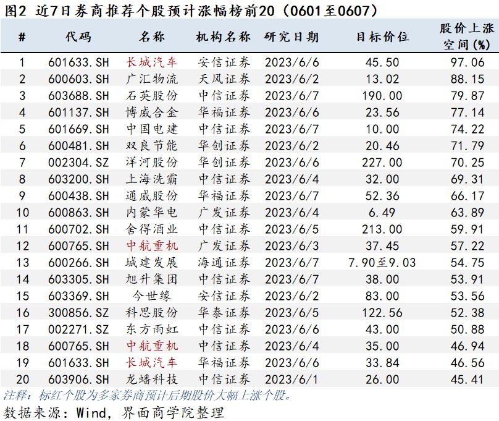Select the stock name 今世缘
Screen dimensions: 499x421
152,296
